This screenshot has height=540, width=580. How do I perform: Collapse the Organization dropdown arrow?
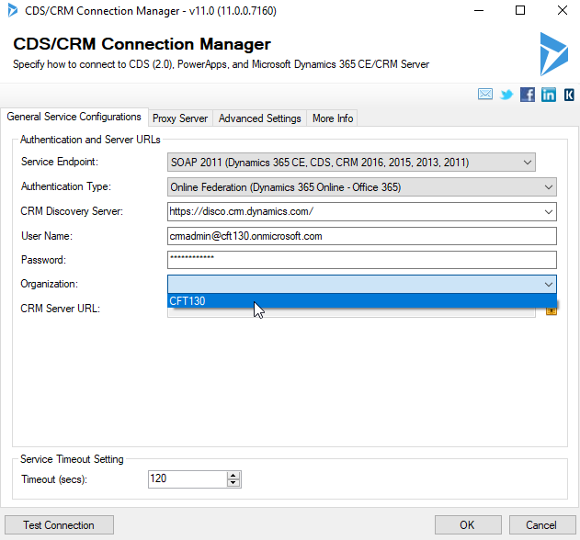tap(548, 284)
